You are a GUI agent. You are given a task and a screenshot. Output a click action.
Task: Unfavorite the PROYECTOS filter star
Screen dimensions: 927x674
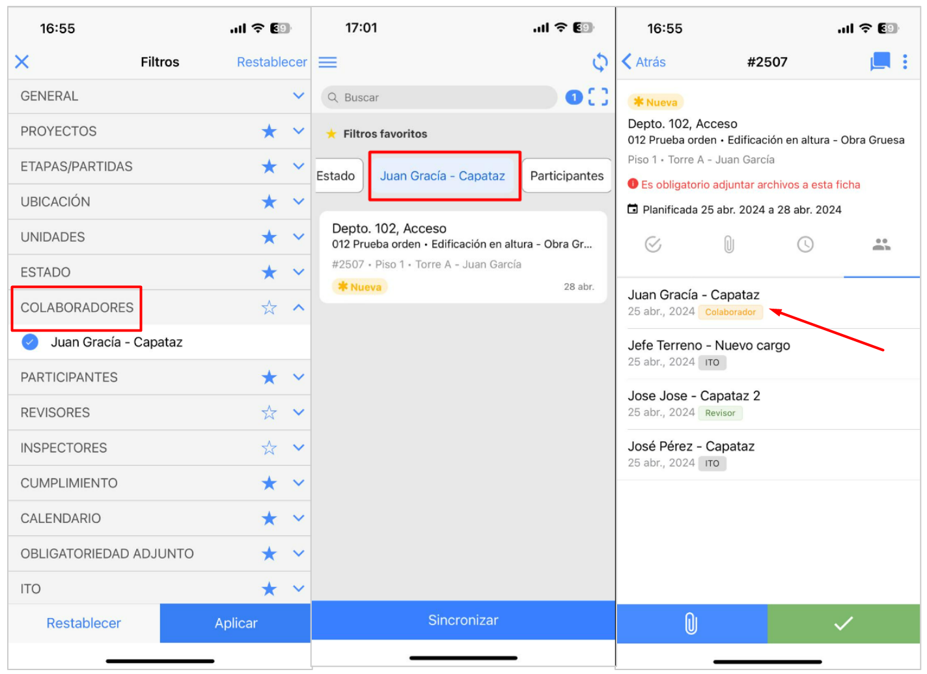tap(269, 132)
